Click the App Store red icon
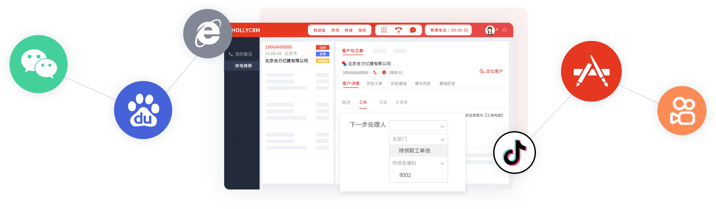This screenshot has width=716, height=209. (x=591, y=71)
